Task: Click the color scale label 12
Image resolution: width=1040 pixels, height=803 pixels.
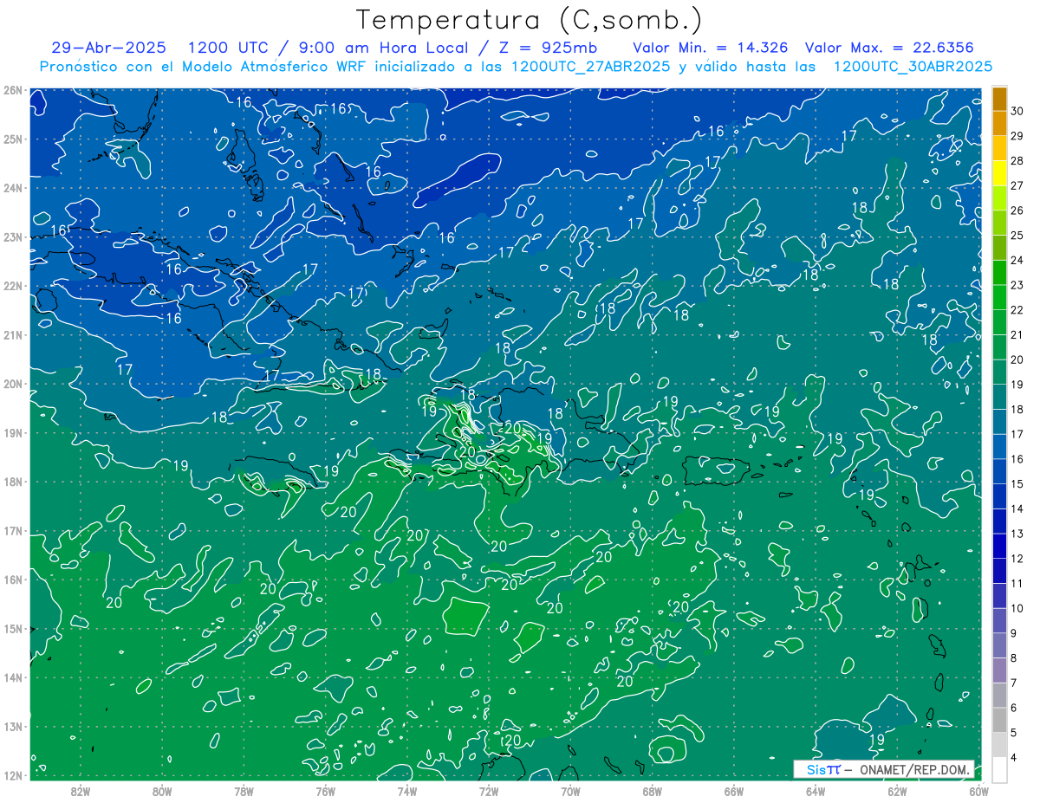Action: (x=1017, y=558)
